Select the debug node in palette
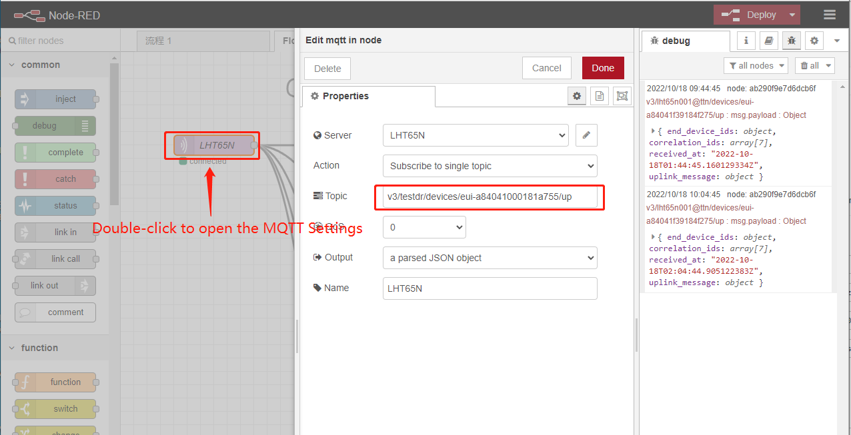 pos(55,126)
